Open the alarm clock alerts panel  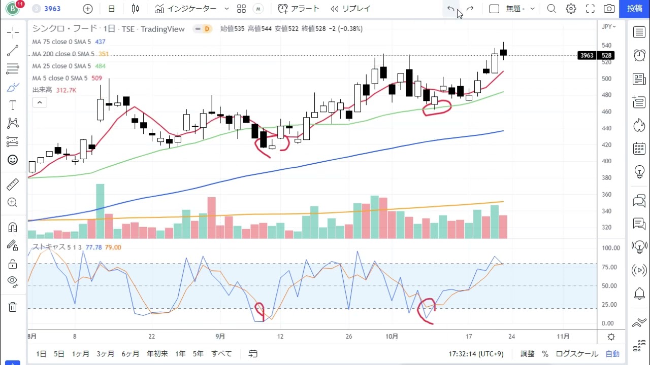click(639, 55)
